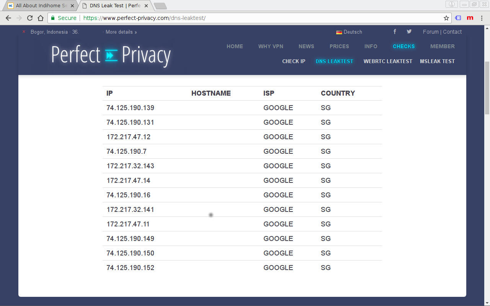Click the Chrome user profile icon

pos(452,4)
